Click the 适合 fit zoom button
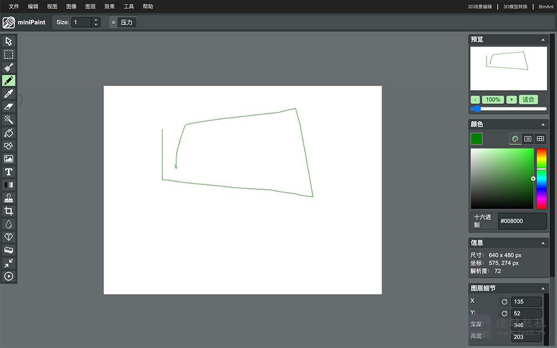Image resolution: width=557 pixels, height=348 pixels. [528, 100]
